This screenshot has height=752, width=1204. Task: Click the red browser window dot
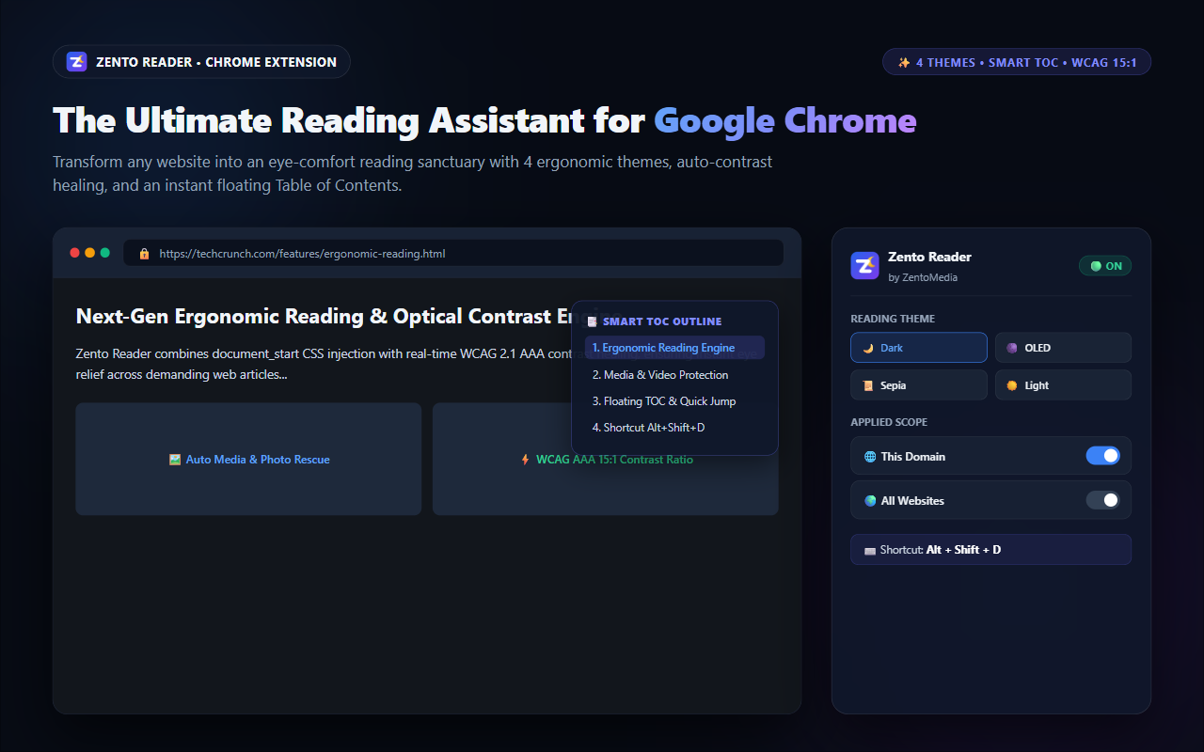[75, 253]
